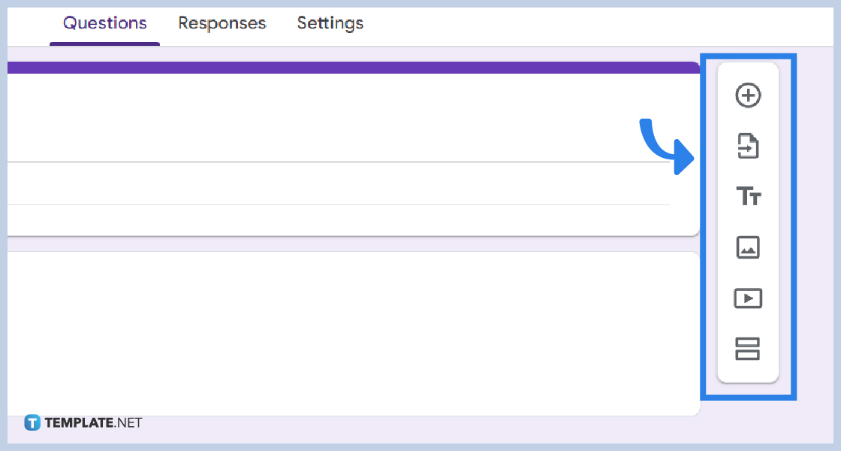Open the Responses tab

(x=222, y=23)
